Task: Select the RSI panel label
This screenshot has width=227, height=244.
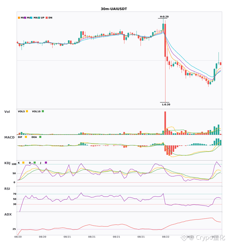Action: pos(7,189)
